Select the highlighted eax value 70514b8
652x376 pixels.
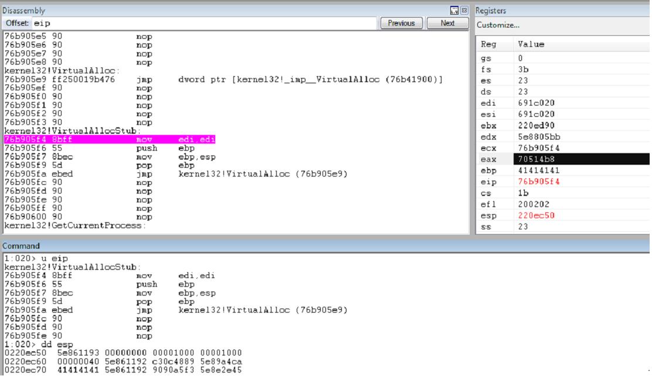click(533, 159)
